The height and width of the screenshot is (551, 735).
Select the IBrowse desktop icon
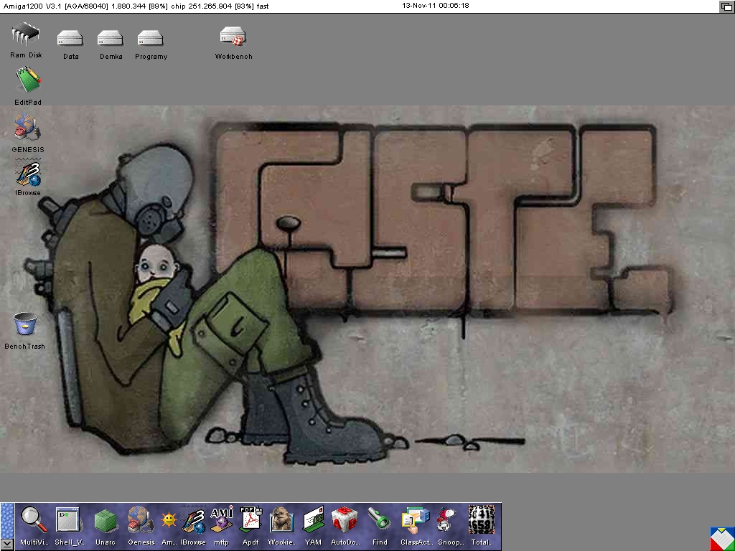pyautogui.click(x=28, y=172)
